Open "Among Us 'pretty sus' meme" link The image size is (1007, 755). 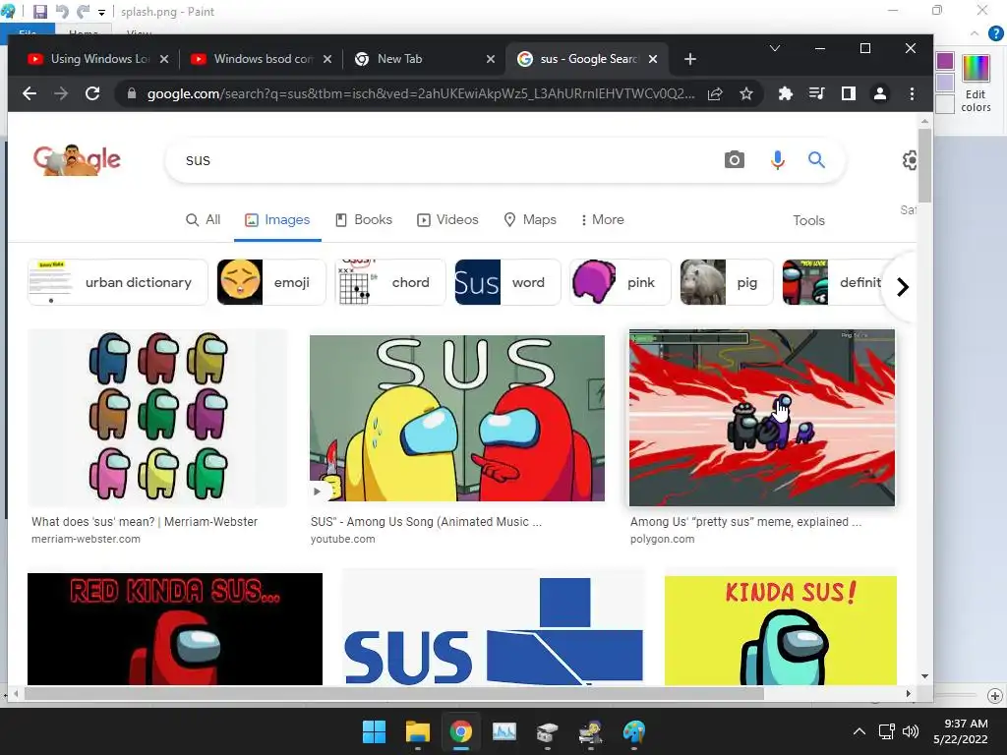[745, 522]
